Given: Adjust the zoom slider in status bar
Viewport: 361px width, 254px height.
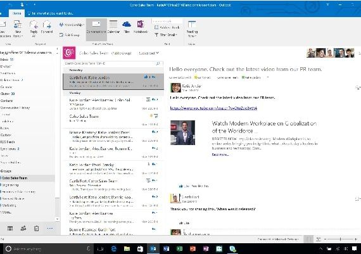Looking at the screenshot, I should point(340,239).
